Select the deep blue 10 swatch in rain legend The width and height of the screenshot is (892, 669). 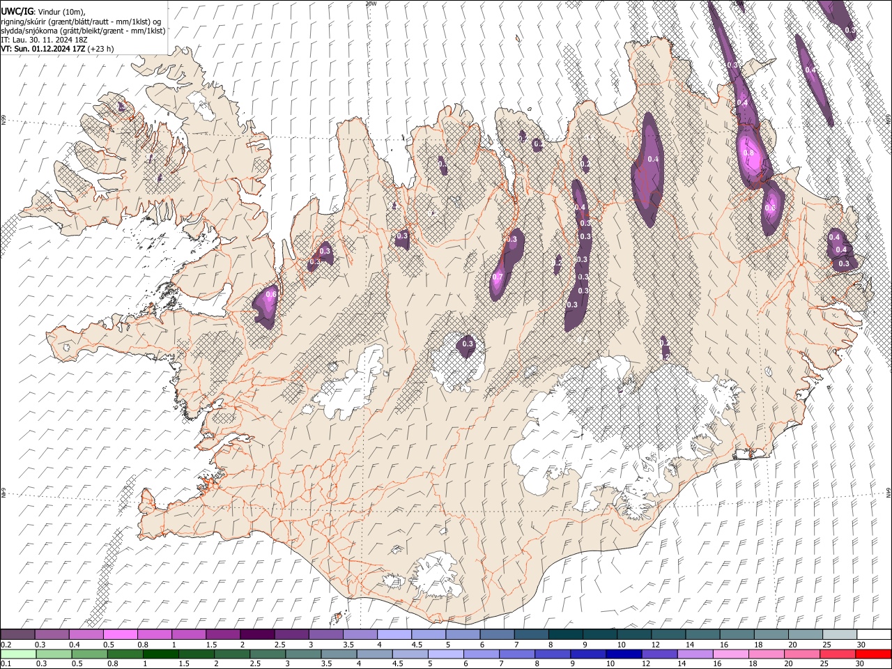point(623,654)
